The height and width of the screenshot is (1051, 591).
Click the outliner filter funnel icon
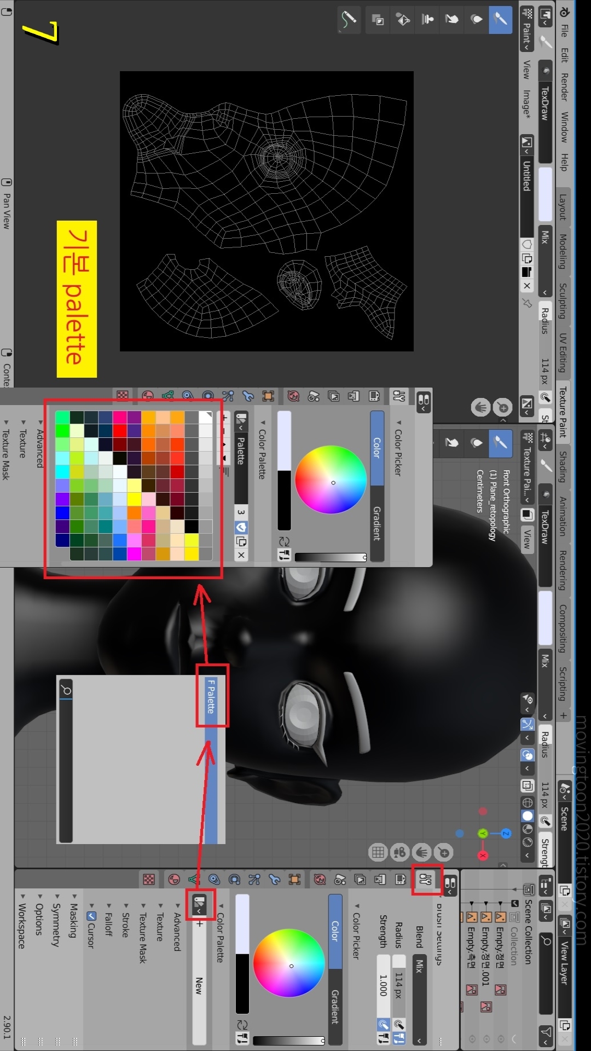coord(546,1032)
